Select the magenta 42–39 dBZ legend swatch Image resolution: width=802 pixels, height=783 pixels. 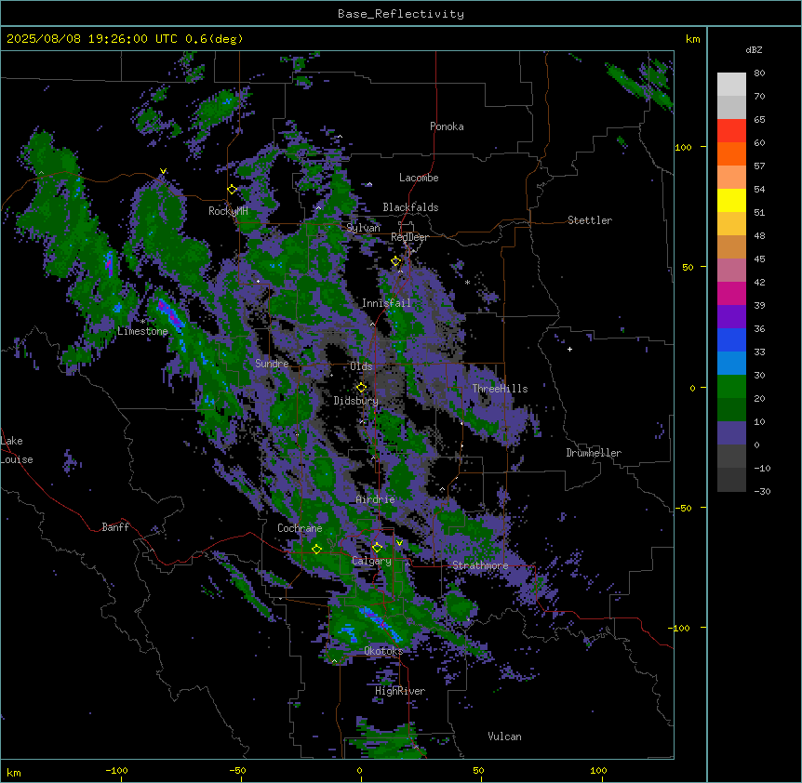731,294
